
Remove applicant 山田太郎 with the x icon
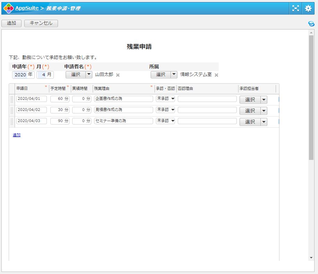pos(118,75)
